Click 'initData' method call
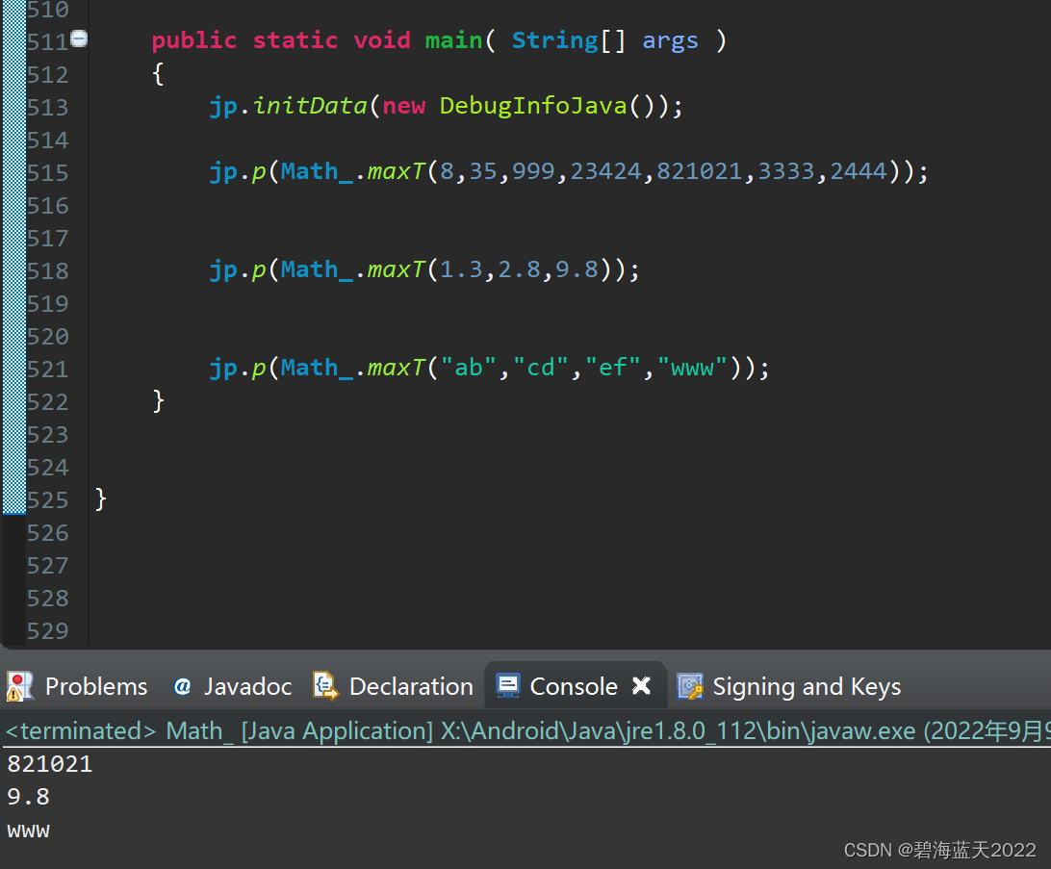Viewport: 1051px width, 869px height. tap(310, 106)
